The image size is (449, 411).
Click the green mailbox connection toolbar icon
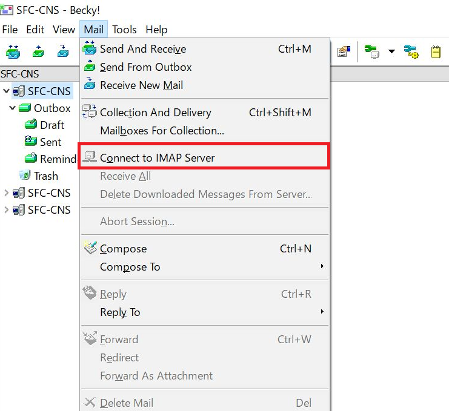(x=371, y=52)
